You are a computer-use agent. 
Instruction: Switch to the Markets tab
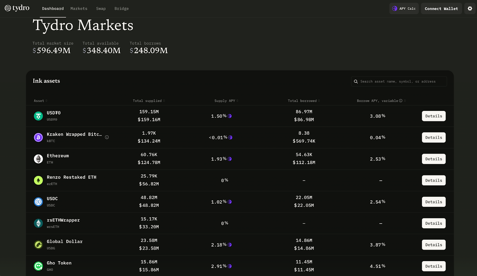click(x=79, y=9)
